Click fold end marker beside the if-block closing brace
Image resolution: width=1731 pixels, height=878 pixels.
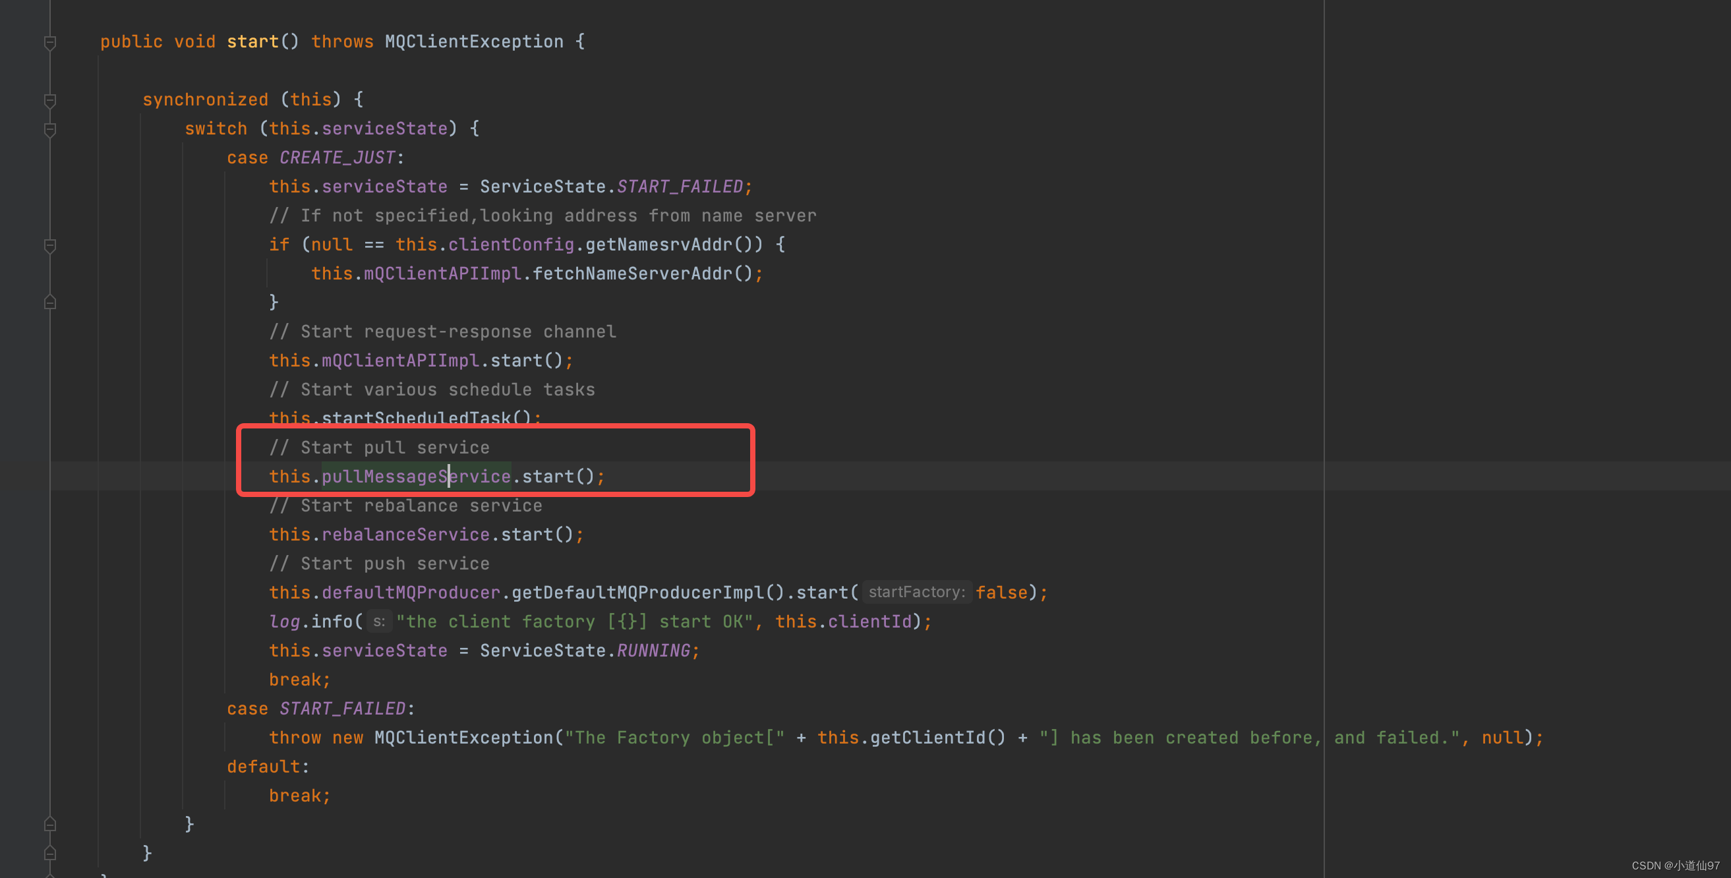49,303
